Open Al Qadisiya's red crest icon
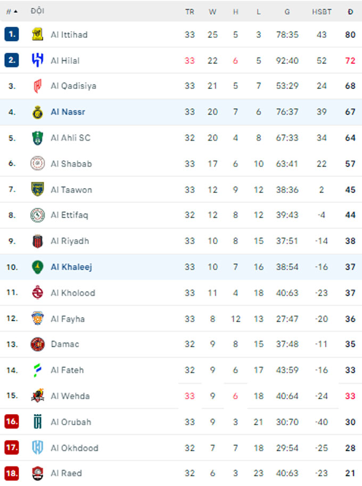 [x=37, y=86]
